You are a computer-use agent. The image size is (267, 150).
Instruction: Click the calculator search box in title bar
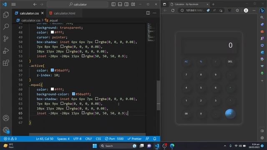78,5
